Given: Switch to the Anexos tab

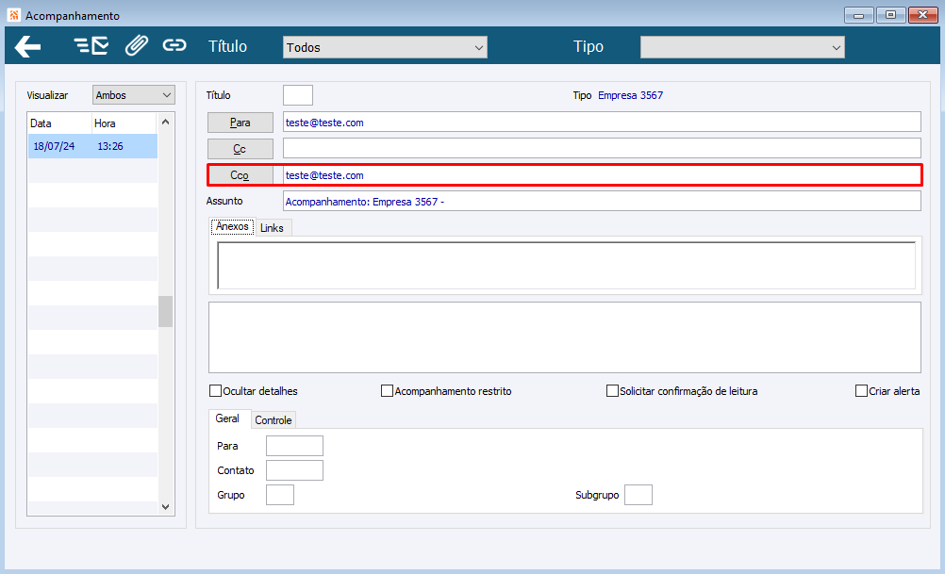Looking at the screenshot, I should pos(232,226).
